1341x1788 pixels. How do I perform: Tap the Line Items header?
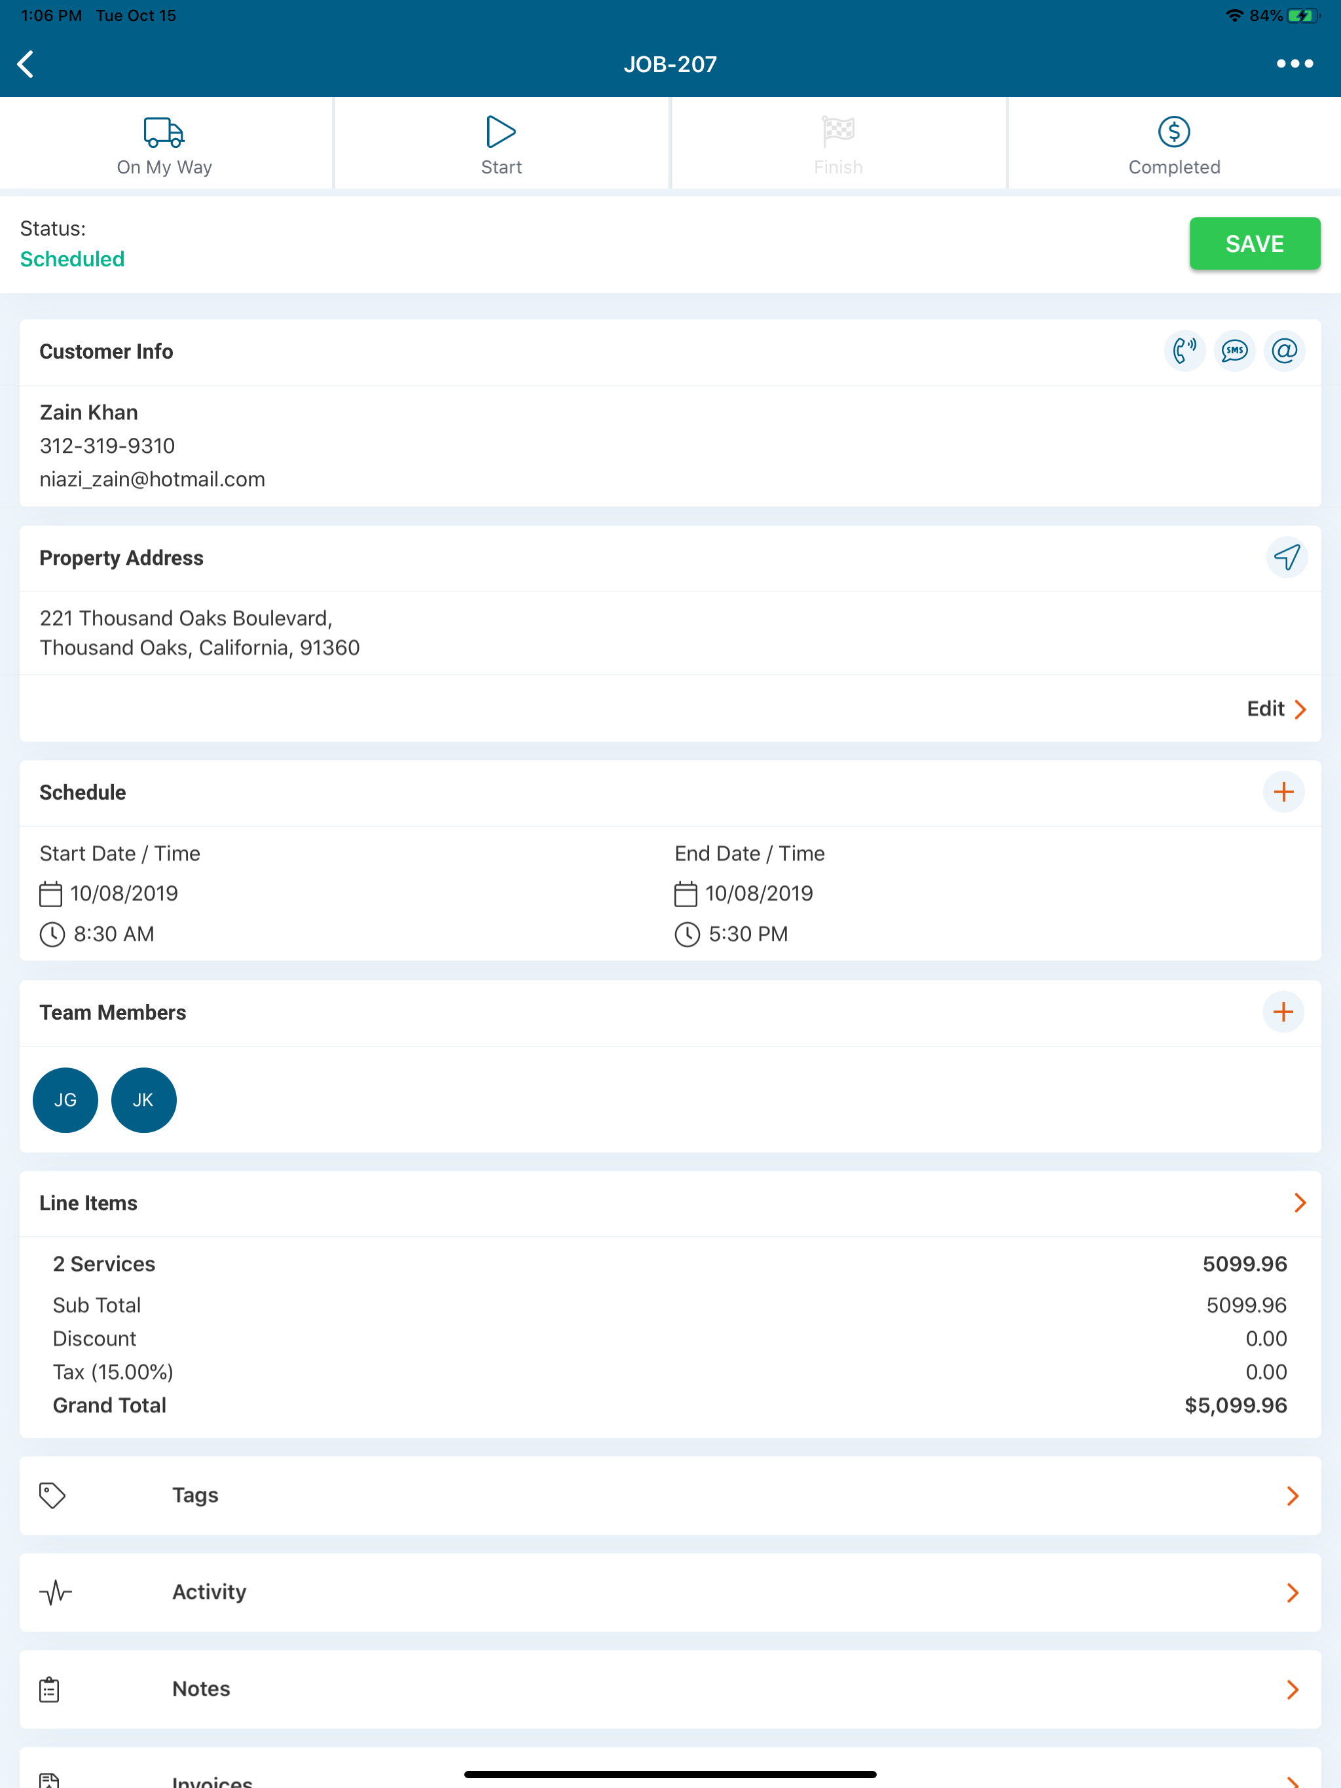(88, 1203)
